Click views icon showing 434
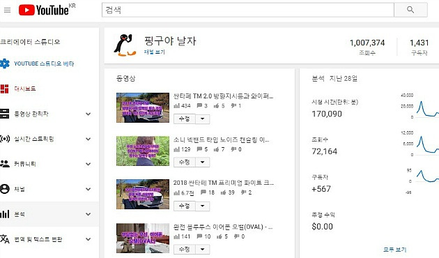Screen dimensions: 439x258 coord(176,105)
